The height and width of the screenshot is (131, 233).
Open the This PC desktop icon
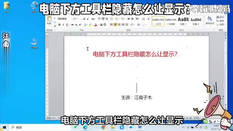coord(34,43)
